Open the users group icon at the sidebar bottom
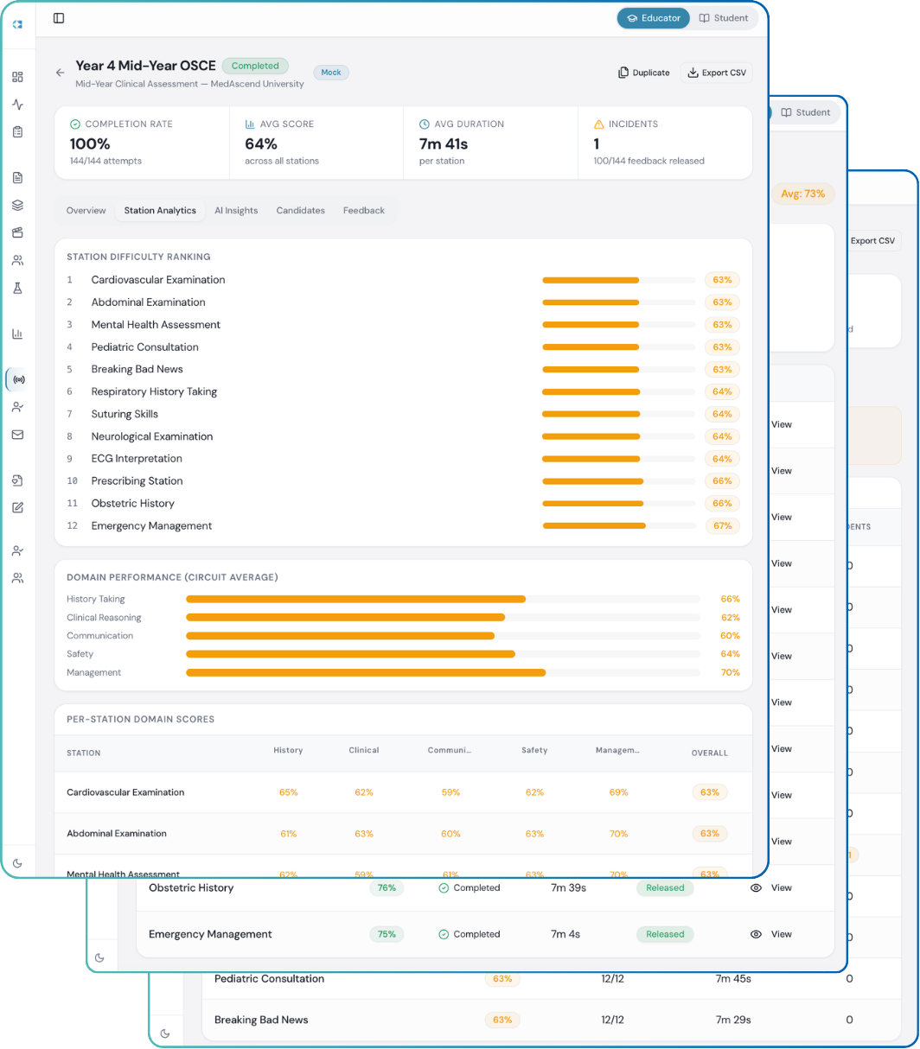The image size is (920, 1049). coord(17,578)
